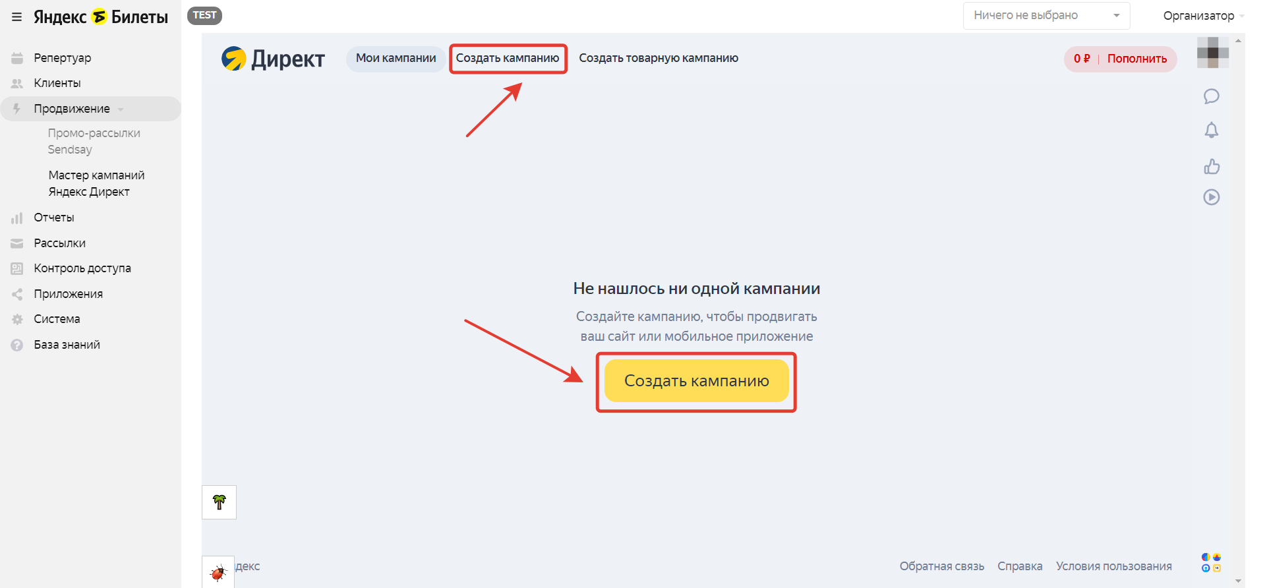Open Обратная связь link
Image resolution: width=1265 pixels, height=588 pixels.
click(942, 566)
